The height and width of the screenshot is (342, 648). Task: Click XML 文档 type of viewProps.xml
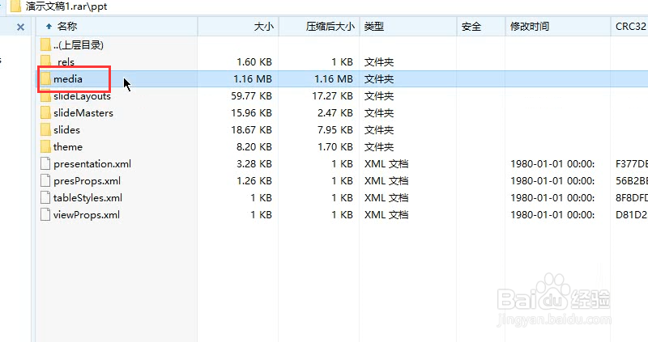coord(386,214)
